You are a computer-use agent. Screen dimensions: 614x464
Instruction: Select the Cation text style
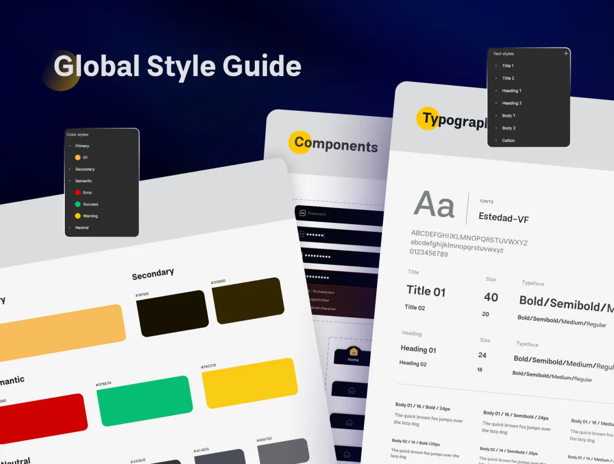(508, 140)
